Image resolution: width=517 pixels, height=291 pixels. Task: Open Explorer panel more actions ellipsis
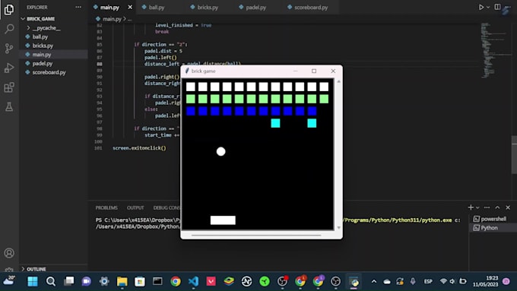(78, 7)
